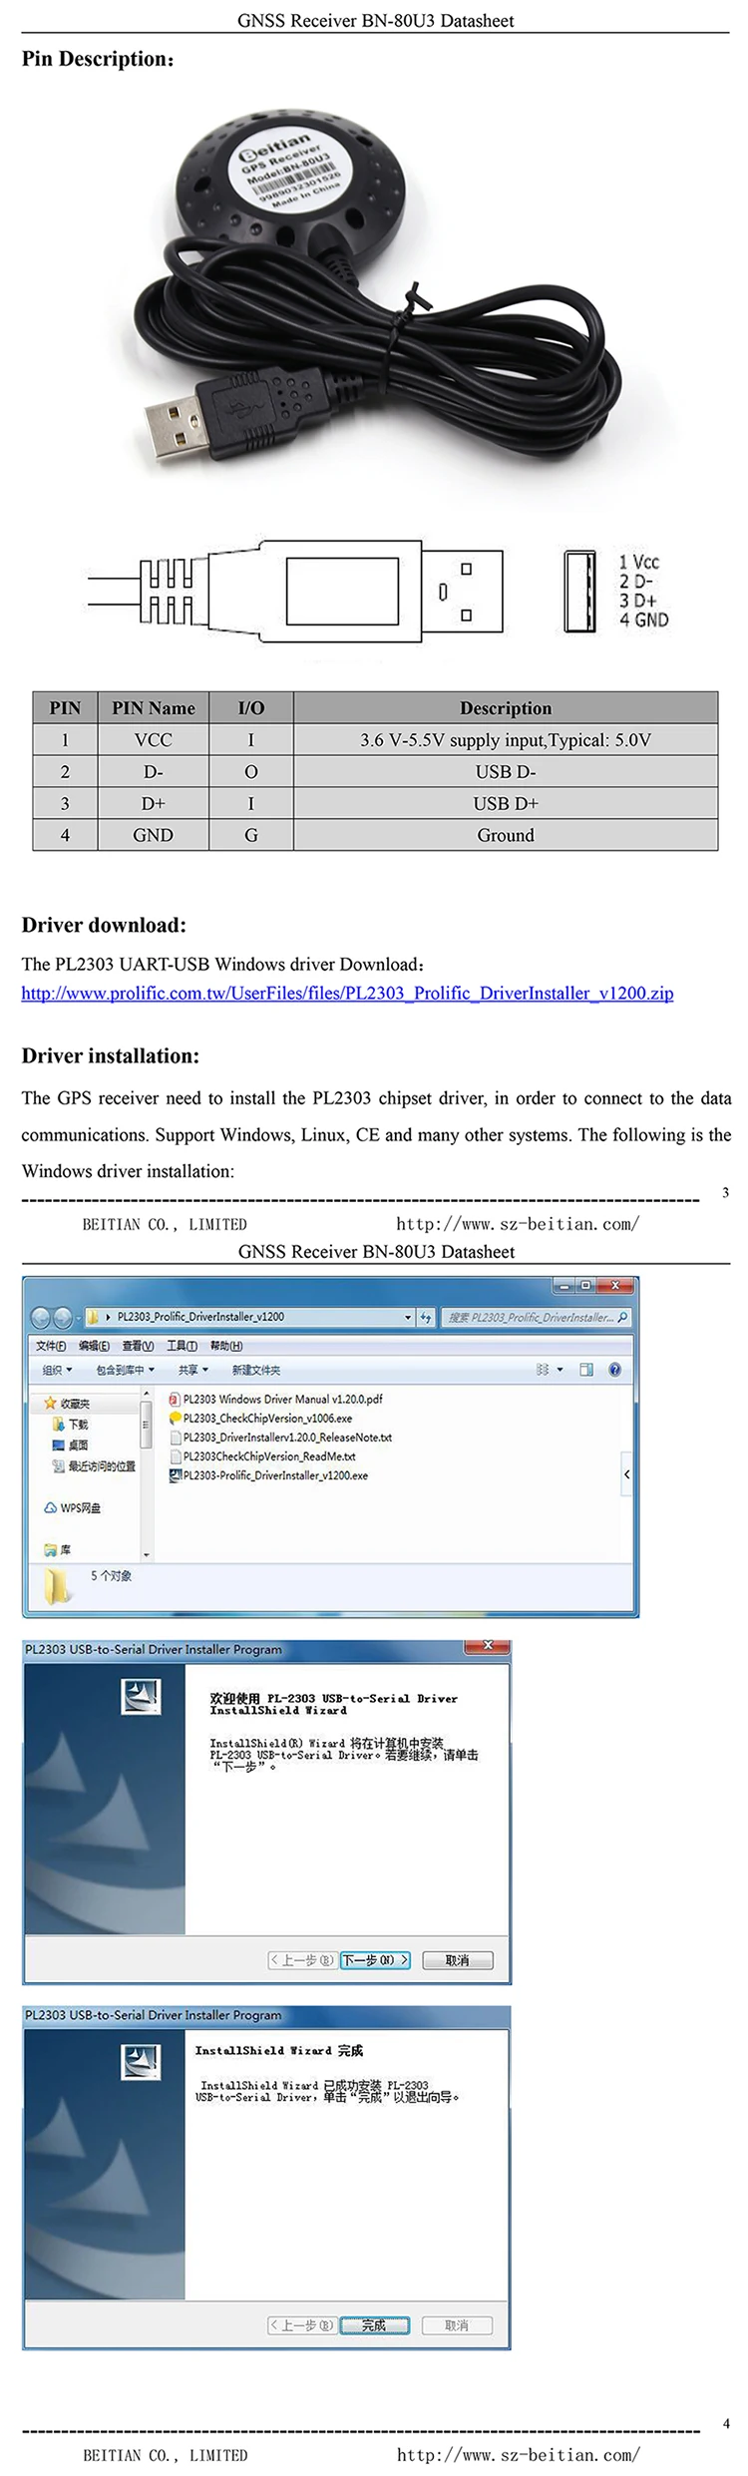Open the 帮助(H) menu
This screenshot has width=748, height=2476.
coord(226,1346)
